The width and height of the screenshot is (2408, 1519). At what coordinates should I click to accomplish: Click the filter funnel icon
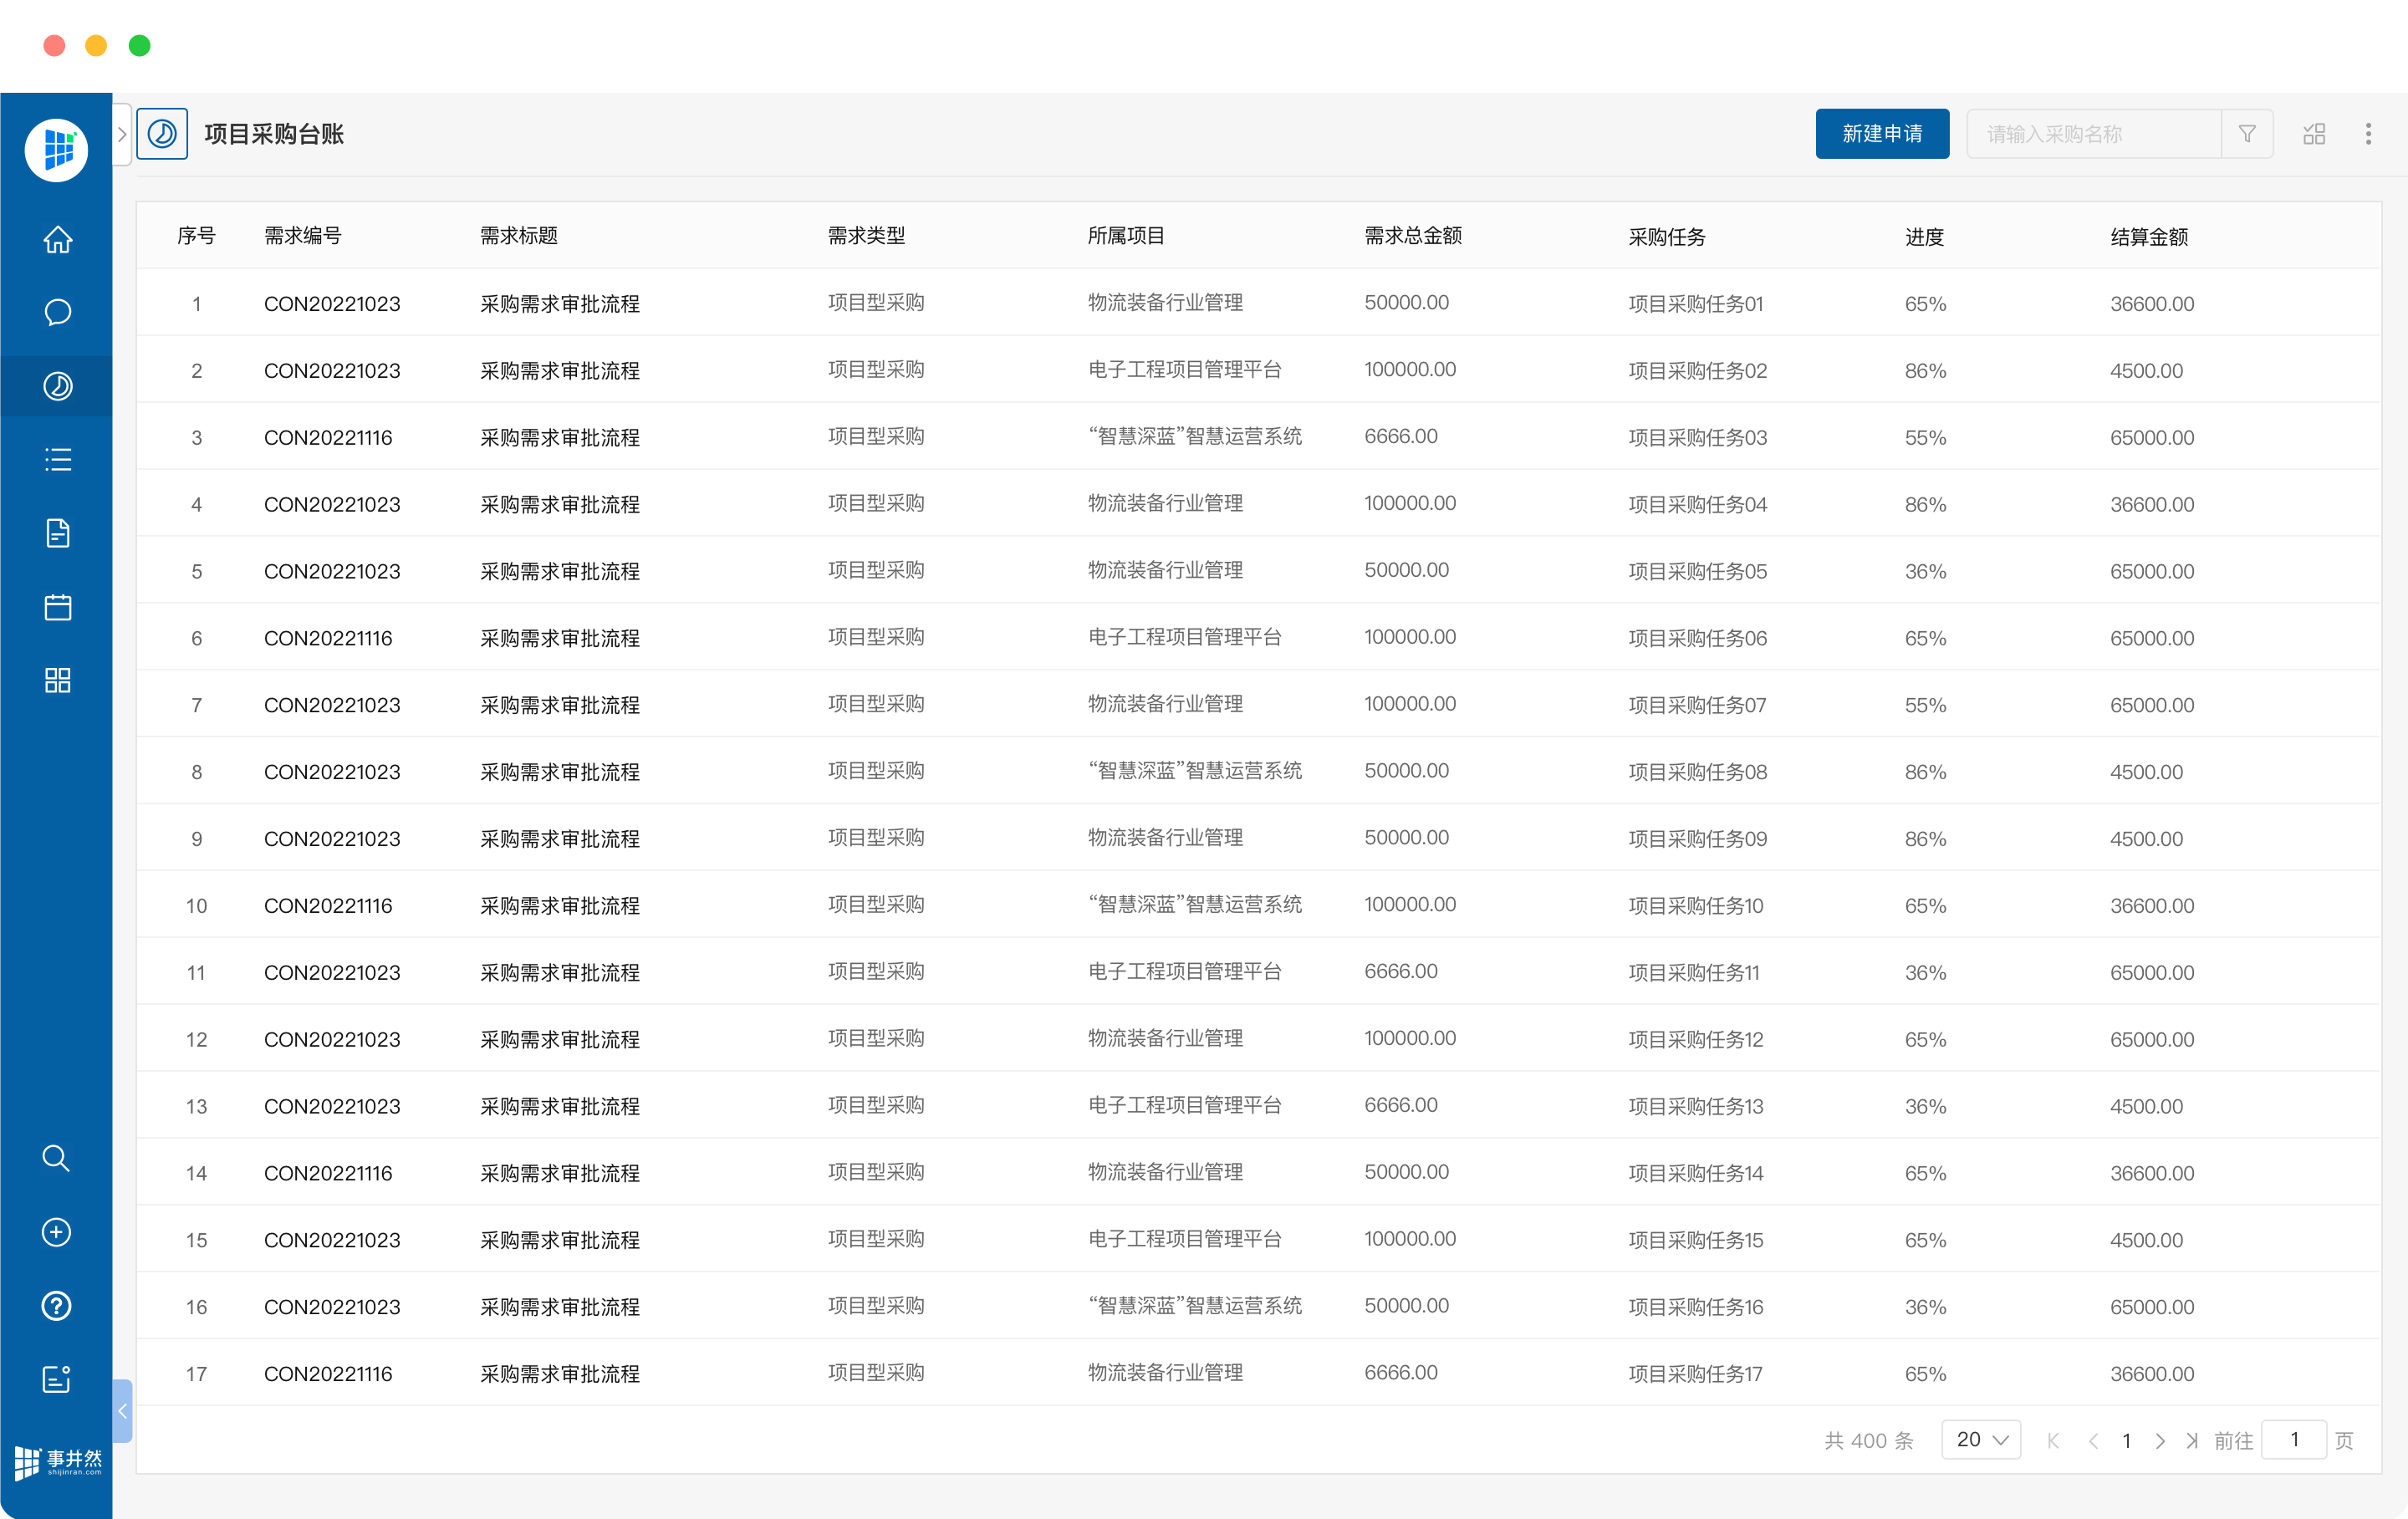(2247, 134)
